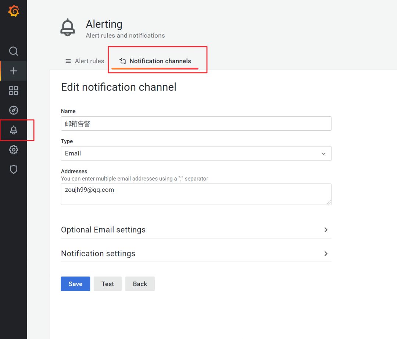Image resolution: width=397 pixels, height=339 pixels.
Task: Click the Grafana logo home icon
Action: click(14, 11)
